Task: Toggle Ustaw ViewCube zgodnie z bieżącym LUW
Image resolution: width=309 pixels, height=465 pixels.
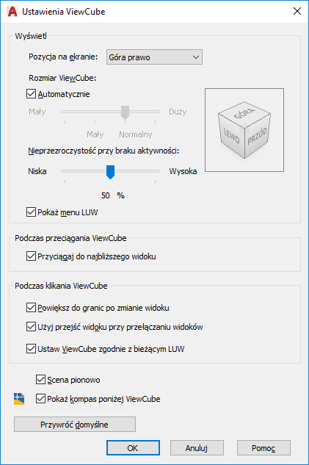Action: click(31, 348)
